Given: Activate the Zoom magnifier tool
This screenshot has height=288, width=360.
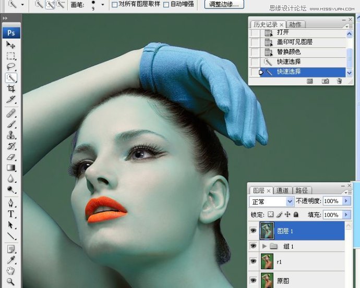Looking at the screenshot, I should tap(11, 282).
